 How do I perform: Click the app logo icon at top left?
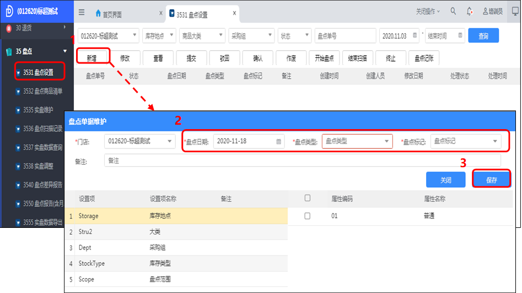[8, 11]
